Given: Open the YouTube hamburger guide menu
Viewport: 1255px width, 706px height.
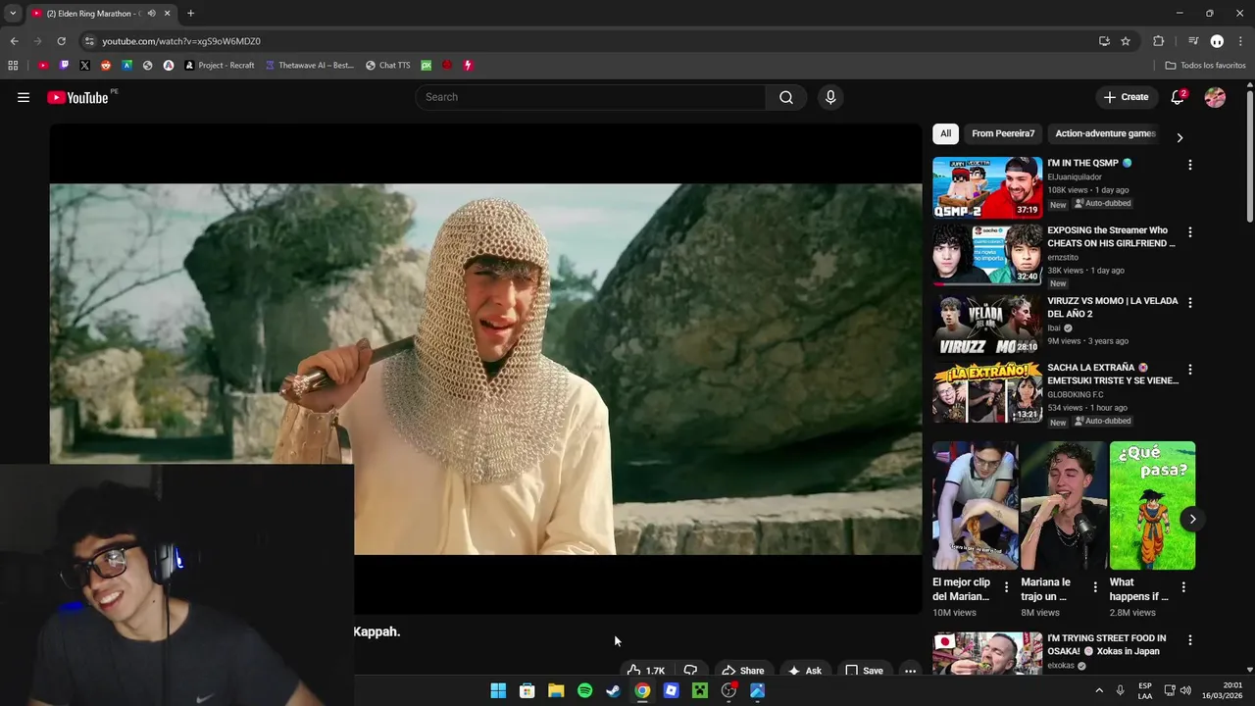Looking at the screenshot, I should coord(24,97).
